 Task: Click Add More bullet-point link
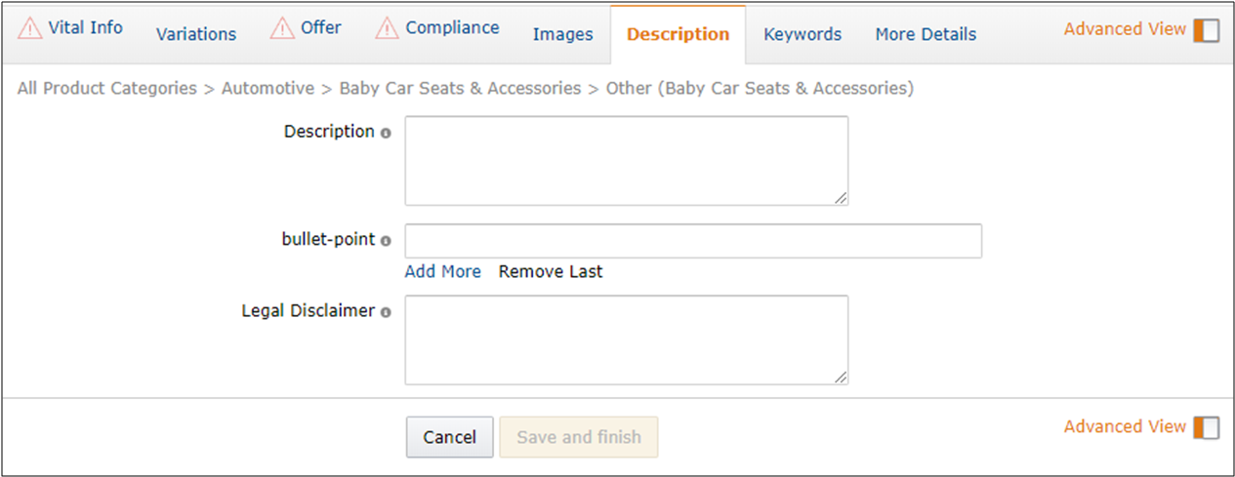442,271
